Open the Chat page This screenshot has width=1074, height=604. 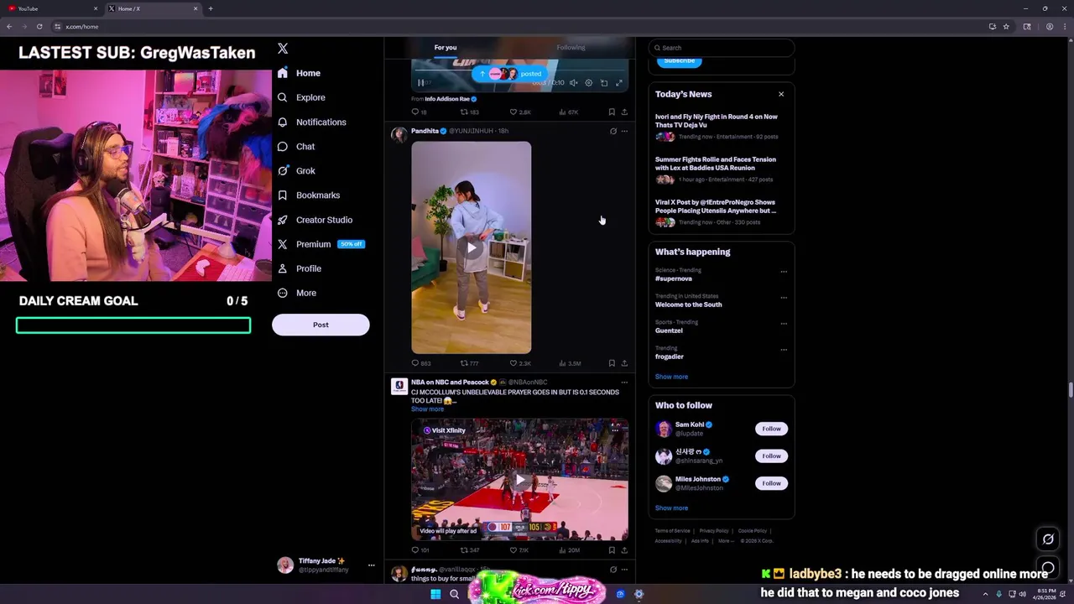pyautogui.click(x=296, y=146)
